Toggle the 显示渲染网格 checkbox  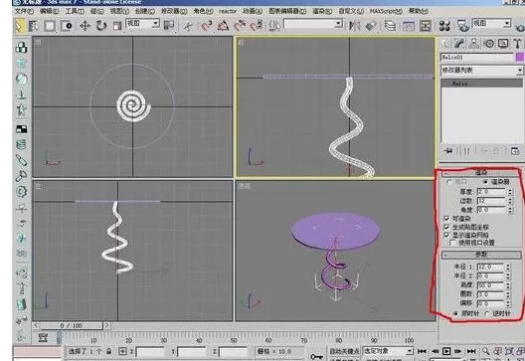pos(446,235)
